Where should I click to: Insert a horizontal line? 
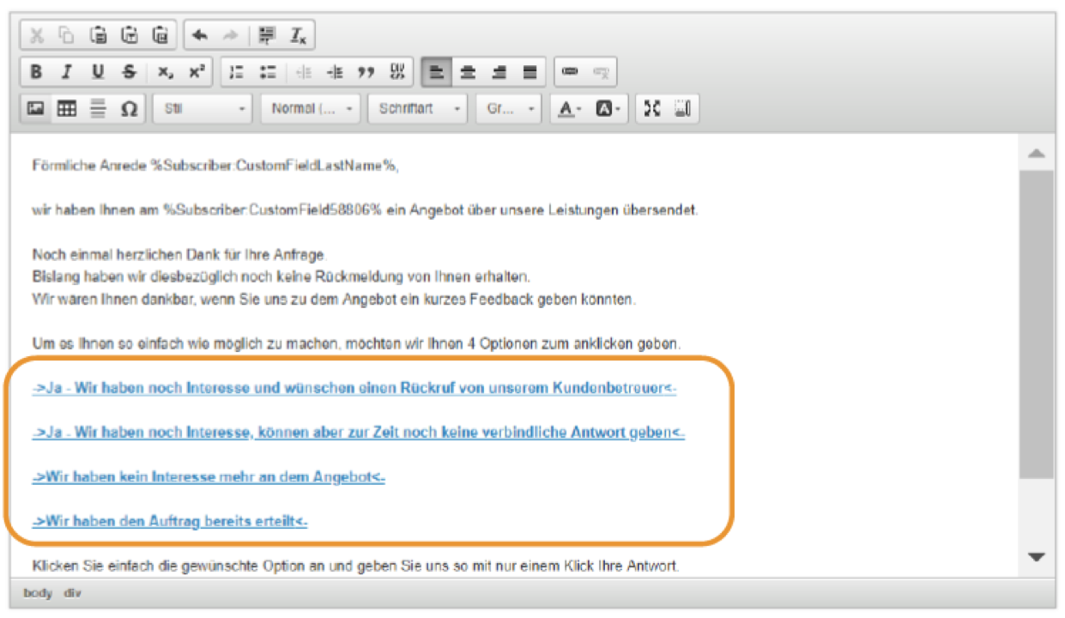(98, 109)
